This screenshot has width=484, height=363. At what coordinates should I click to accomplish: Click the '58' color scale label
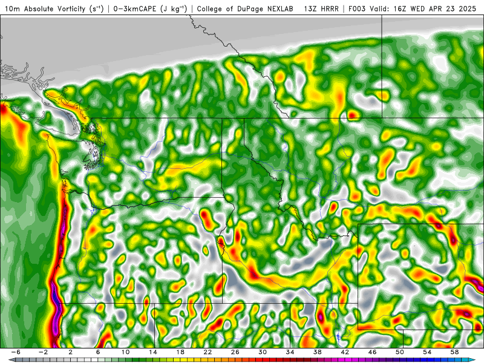pyautogui.click(x=454, y=352)
